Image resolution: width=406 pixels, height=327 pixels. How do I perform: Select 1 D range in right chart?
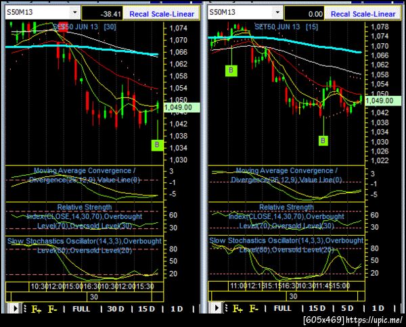click(x=378, y=308)
